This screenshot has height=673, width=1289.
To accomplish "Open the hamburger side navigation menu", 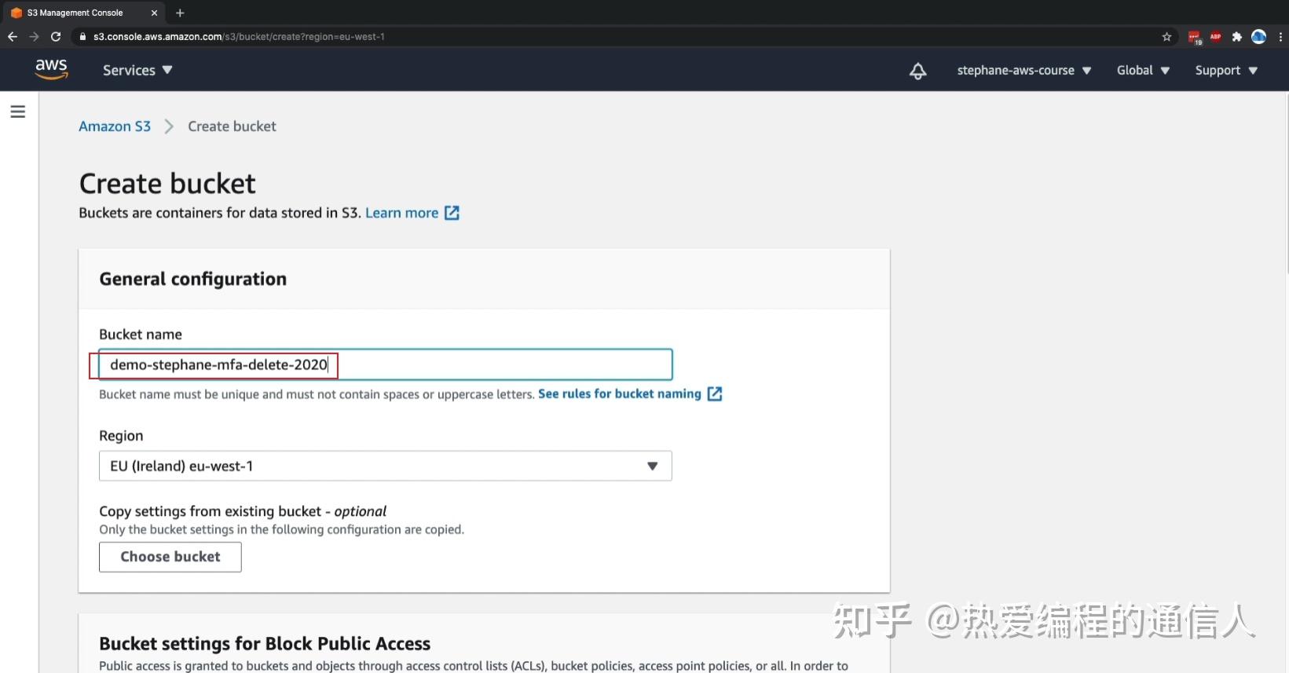I will pyautogui.click(x=18, y=112).
